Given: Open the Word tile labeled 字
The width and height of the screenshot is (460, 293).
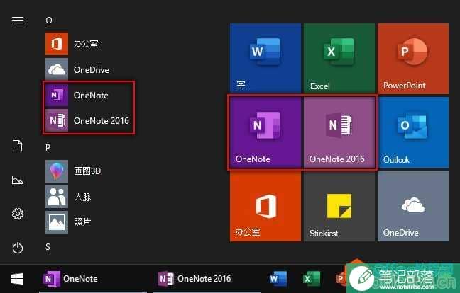Looking at the screenshot, I should point(265,58).
